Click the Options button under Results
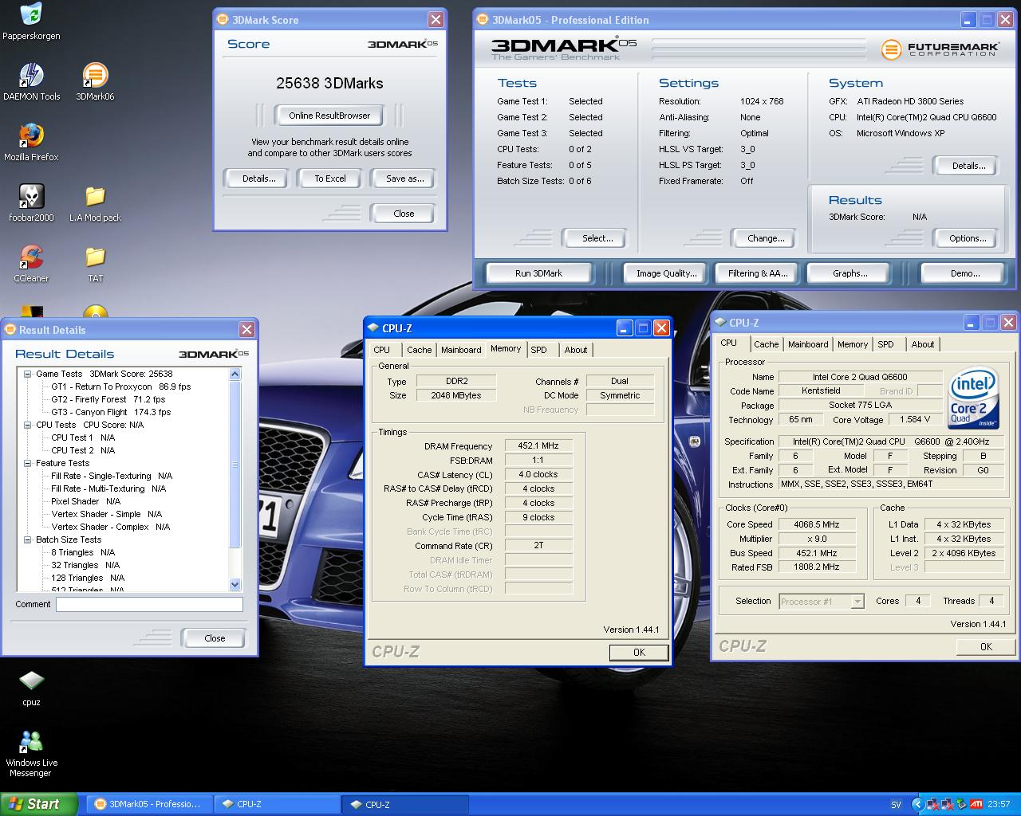 pos(968,238)
